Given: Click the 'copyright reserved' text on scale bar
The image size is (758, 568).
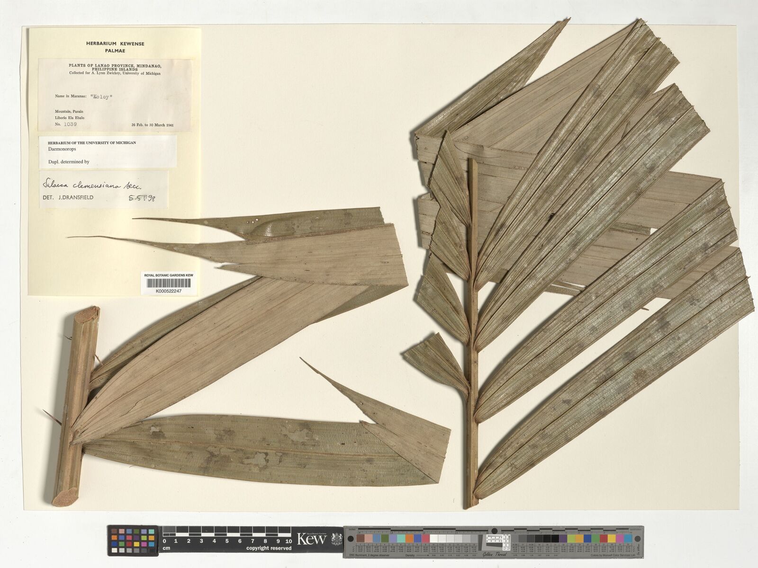Looking at the screenshot, I should (269, 548).
